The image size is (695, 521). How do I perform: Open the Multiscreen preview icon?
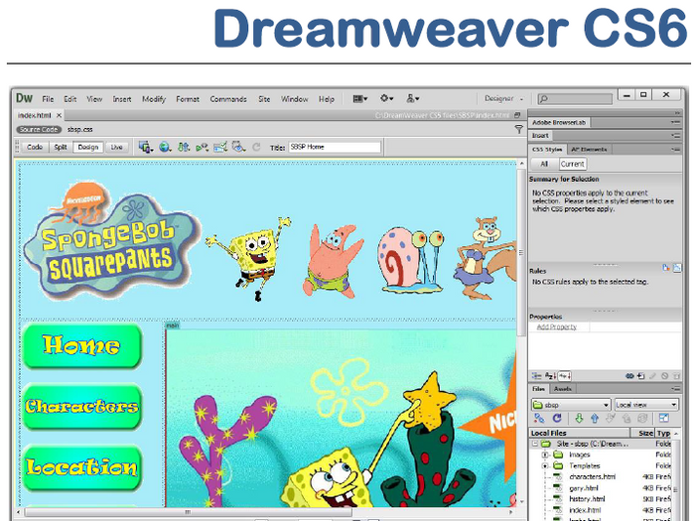point(146,147)
